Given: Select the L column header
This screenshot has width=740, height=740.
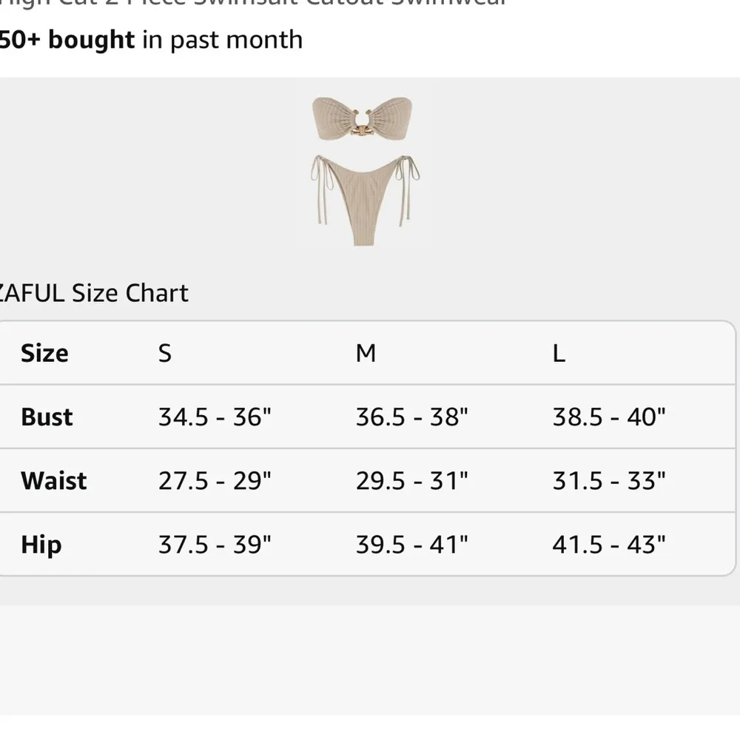Looking at the screenshot, I should pyautogui.click(x=559, y=353).
